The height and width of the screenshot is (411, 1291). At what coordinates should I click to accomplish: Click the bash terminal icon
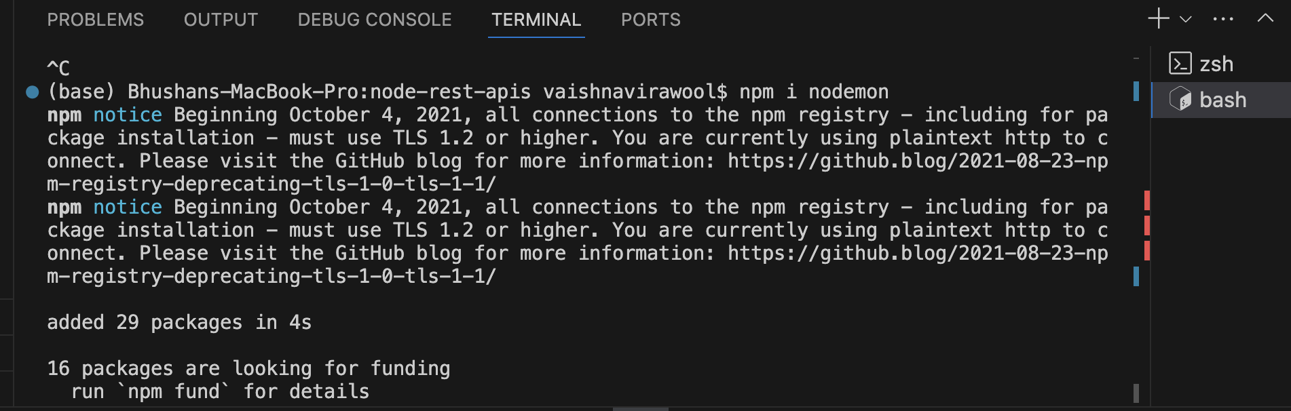[x=1180, y=100]
